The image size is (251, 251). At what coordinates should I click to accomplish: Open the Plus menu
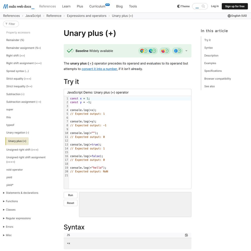80,6
